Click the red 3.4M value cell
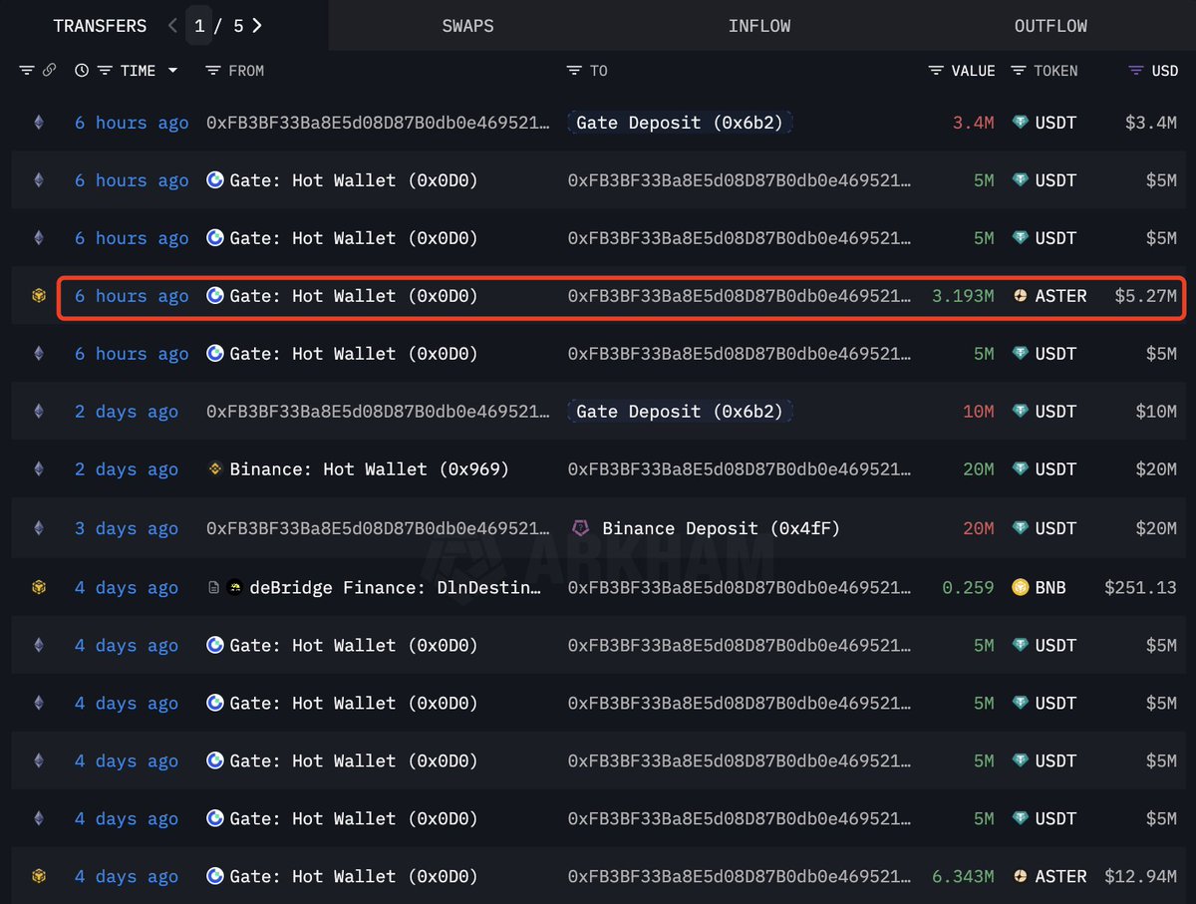The width and height of the screenshot is (1196, 904). point(974,123)
